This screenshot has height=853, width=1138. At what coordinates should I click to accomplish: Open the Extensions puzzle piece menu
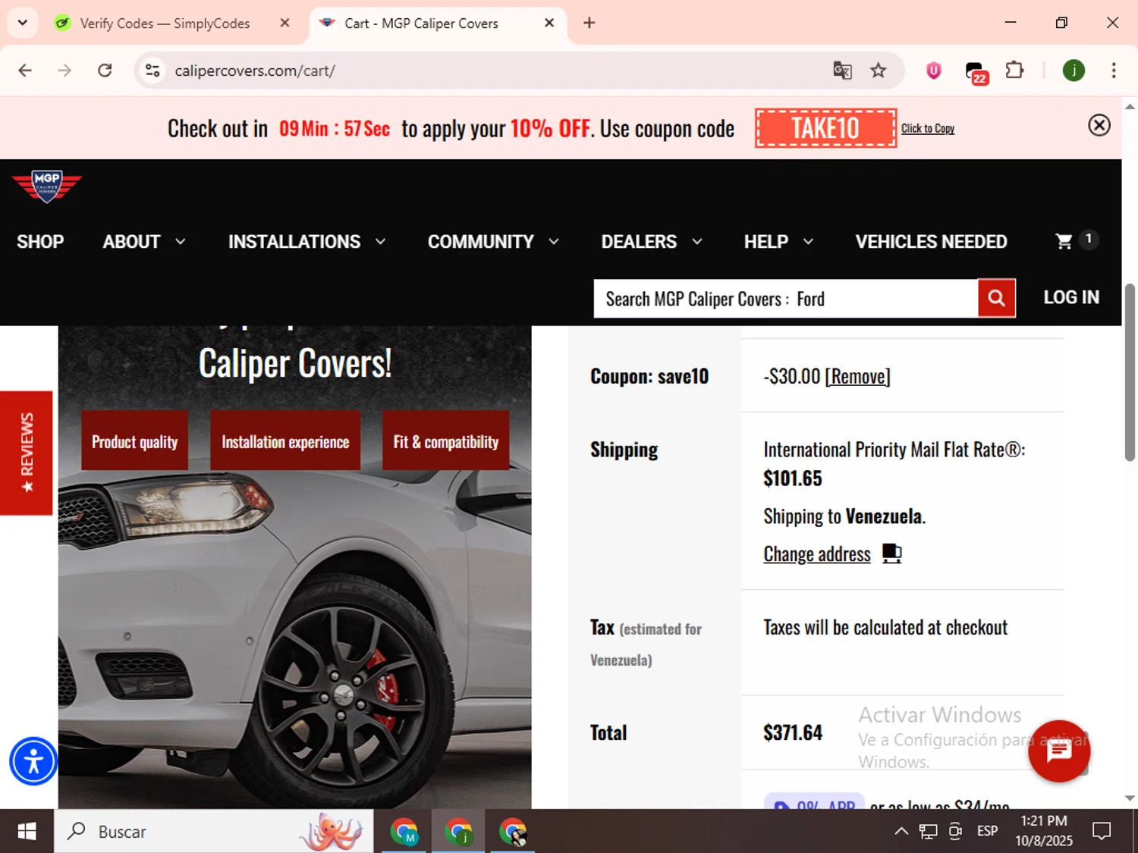coord(1014,71)
